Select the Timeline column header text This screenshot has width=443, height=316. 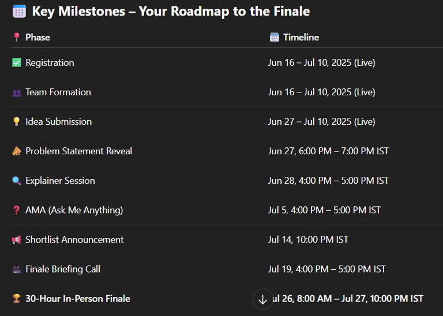pos(301,38)
